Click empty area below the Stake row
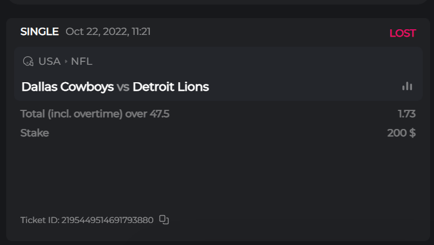This screenshot has height=245, width=434. pyautogui.click(x=217, y=175)
